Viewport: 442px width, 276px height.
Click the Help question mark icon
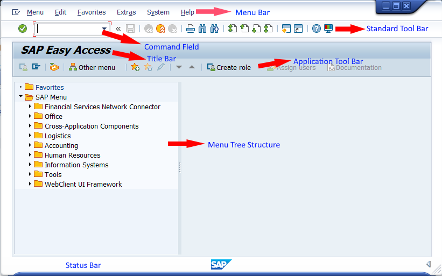point(316,29)
